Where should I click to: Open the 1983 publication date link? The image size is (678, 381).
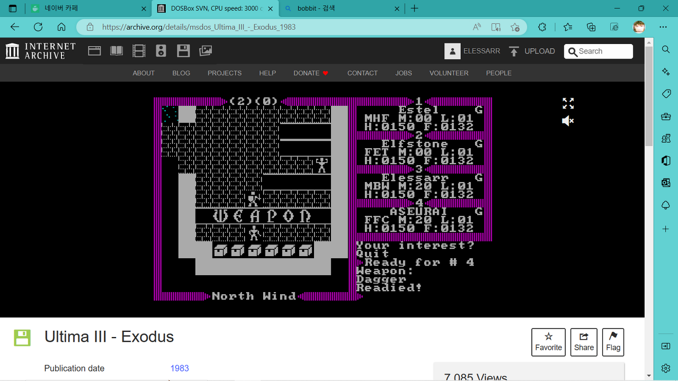pos(180,368)
